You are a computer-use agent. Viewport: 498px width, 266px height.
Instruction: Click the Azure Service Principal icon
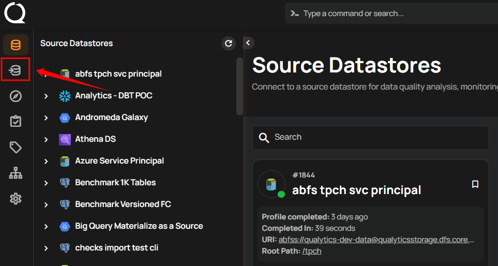click(65, 161)
